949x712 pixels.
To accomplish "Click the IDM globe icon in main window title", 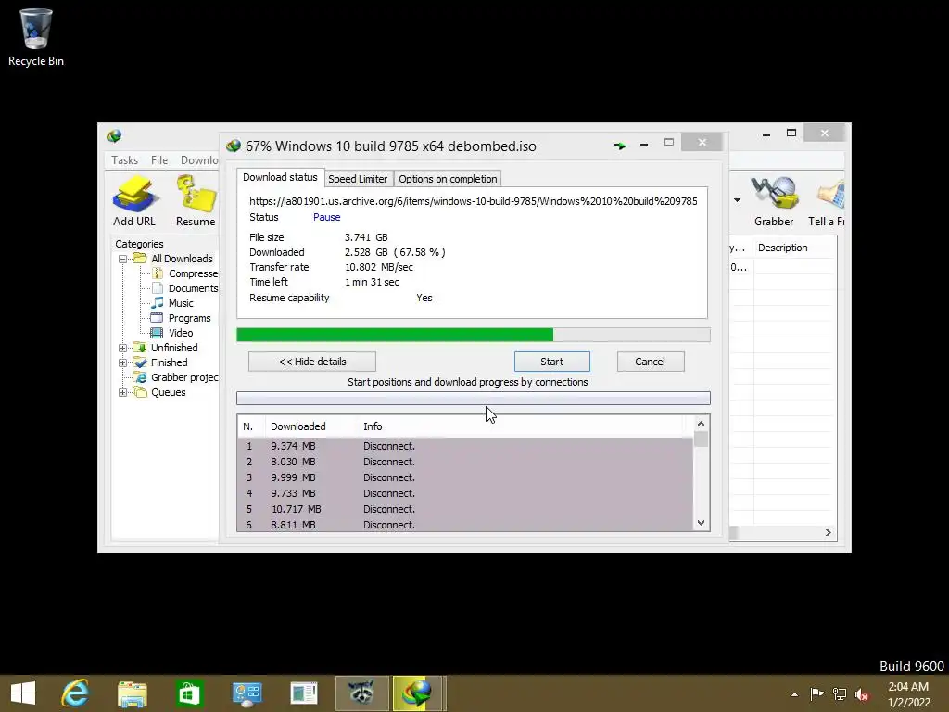I will [x=114, y=135].
